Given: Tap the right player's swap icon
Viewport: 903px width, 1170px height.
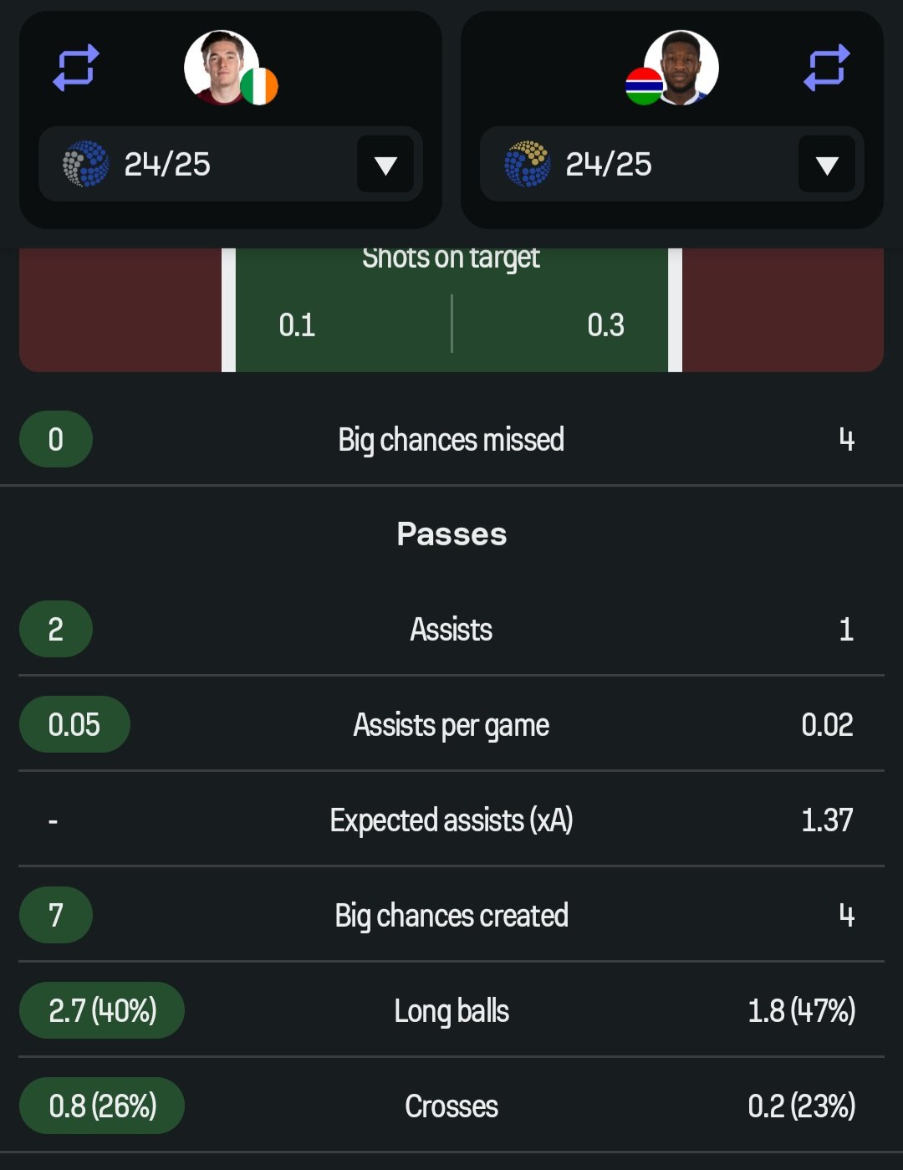Looking at the screenshot, I should 827,68.
